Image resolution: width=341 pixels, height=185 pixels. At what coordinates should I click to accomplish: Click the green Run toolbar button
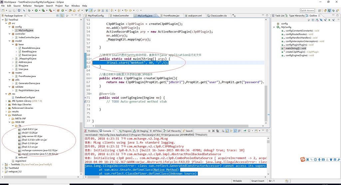(36, 10)
